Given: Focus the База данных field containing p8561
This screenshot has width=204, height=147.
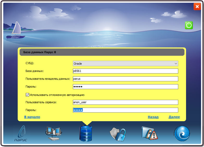Looking at the screenshot, I should click(x=125, y=71).
